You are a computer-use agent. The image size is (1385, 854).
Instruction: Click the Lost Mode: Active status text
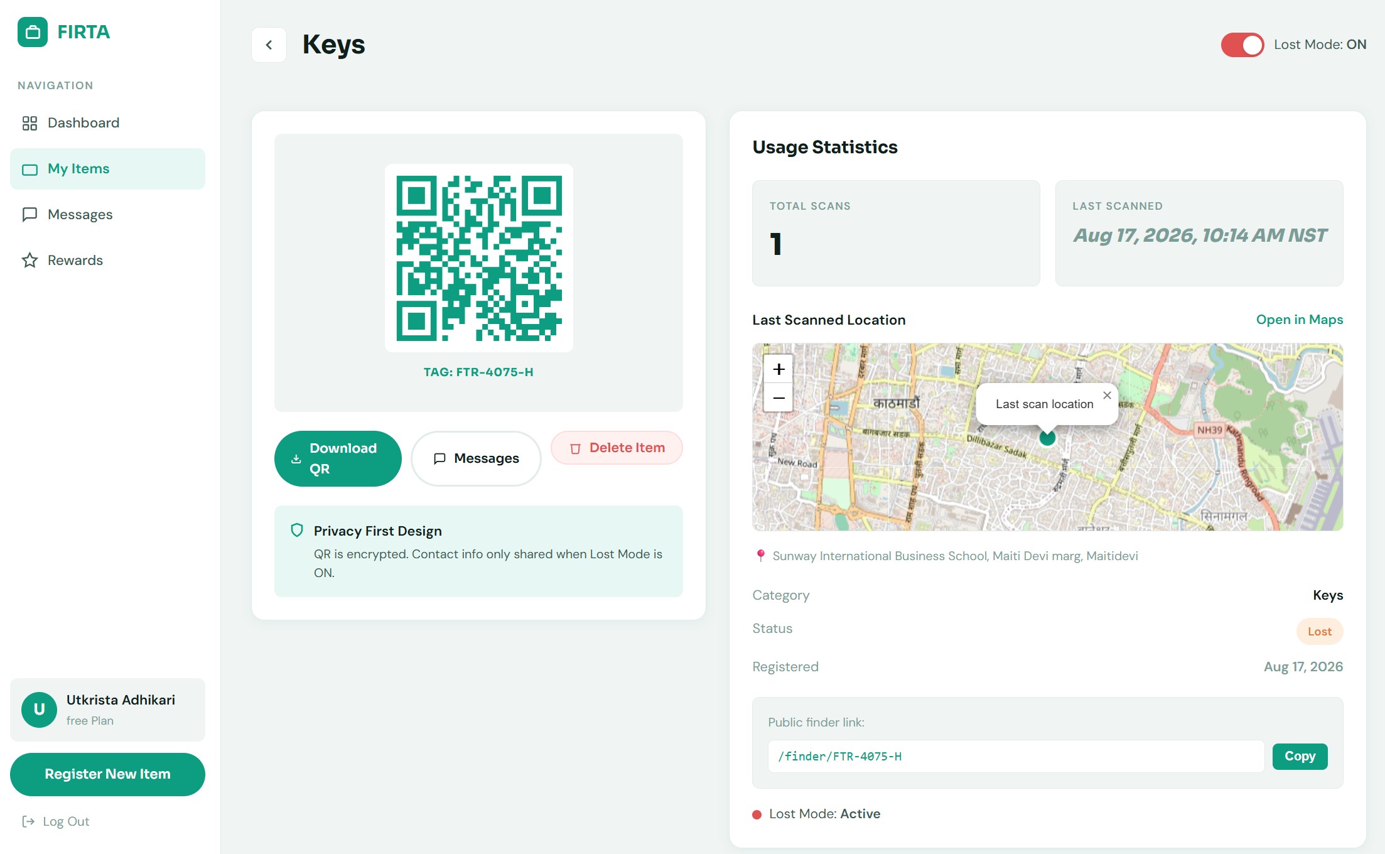point(824,814)
